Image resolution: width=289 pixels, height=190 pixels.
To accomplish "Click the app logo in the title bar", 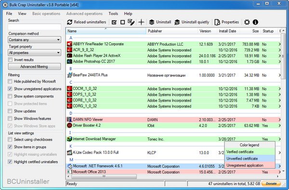I will [x=5, y=5].
